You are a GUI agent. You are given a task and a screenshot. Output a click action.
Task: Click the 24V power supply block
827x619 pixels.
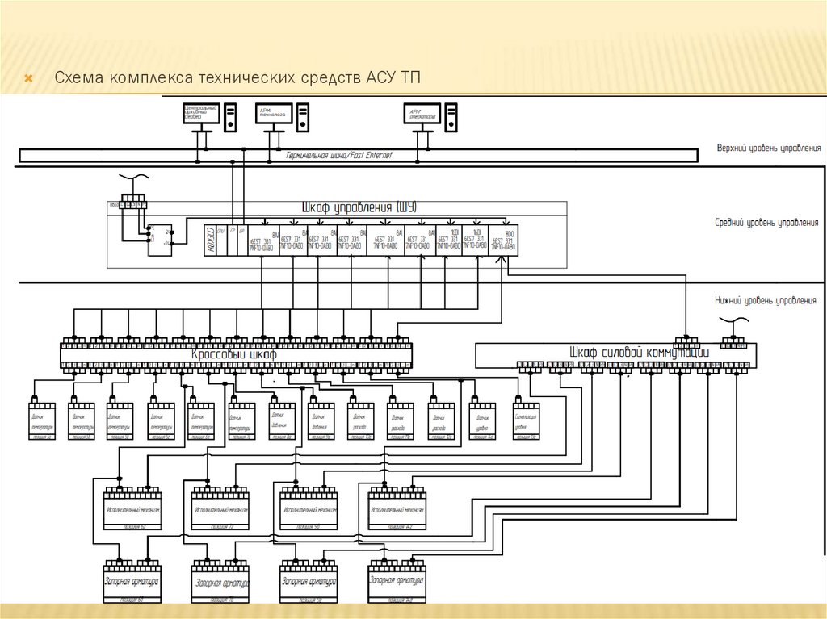click(x=160, y=238)
